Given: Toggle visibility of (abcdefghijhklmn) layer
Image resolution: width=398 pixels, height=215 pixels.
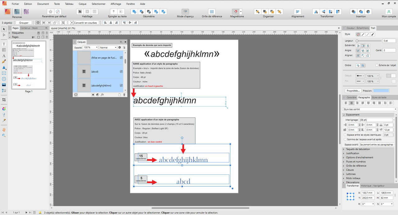Looking at the screenshot, I should pyautogui.click(x=121, y=85).
